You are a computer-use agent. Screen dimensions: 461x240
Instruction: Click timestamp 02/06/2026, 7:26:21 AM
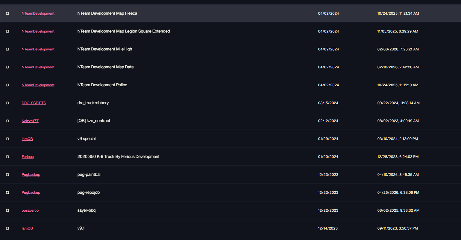click(x=398, y=49)
